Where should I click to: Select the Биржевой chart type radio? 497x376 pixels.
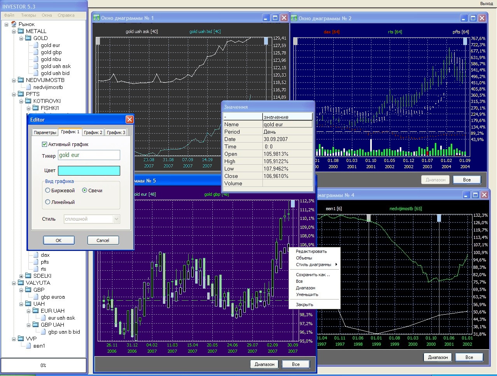pos(48,190)
